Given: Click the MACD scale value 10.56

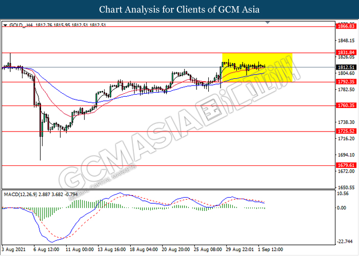Looking at the screenshot, I should point(343,194).
